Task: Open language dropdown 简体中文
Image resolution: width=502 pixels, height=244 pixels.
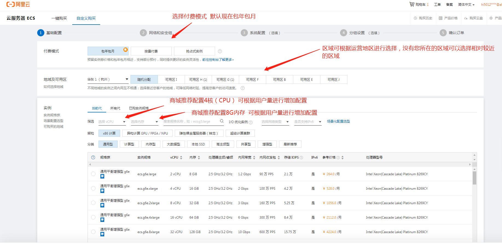Action: coord(466,5)
